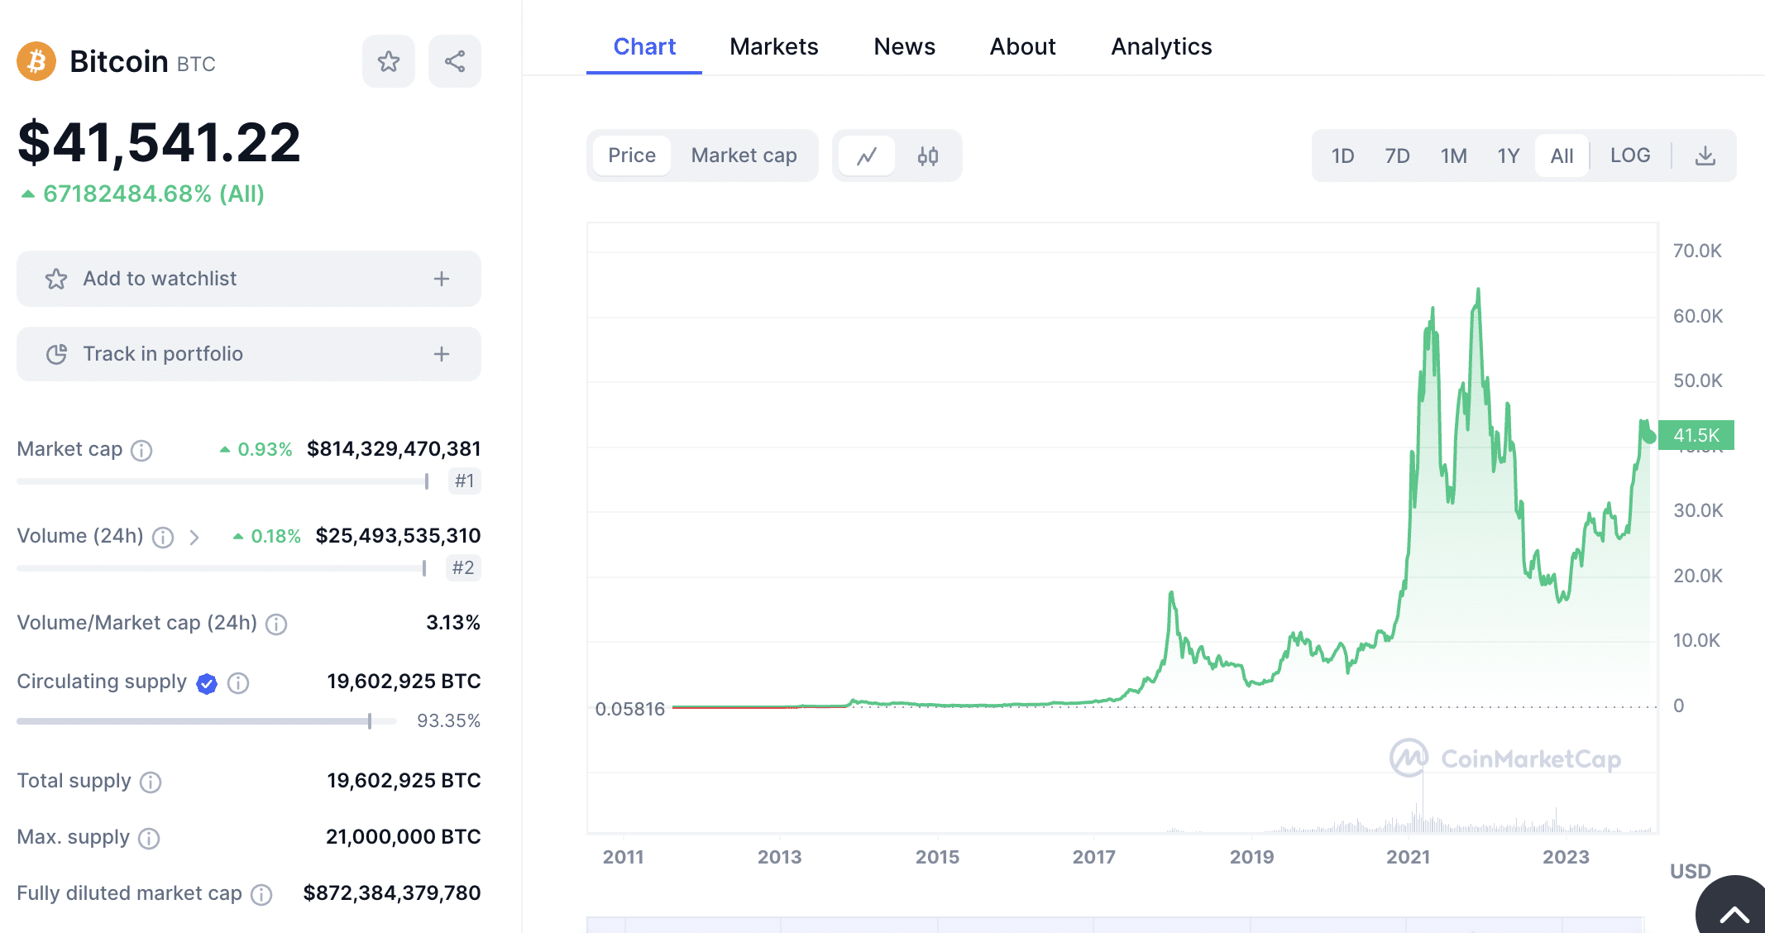Set chart range to 1Y
Screen dimensions: 1765x933
(1508, 155)
